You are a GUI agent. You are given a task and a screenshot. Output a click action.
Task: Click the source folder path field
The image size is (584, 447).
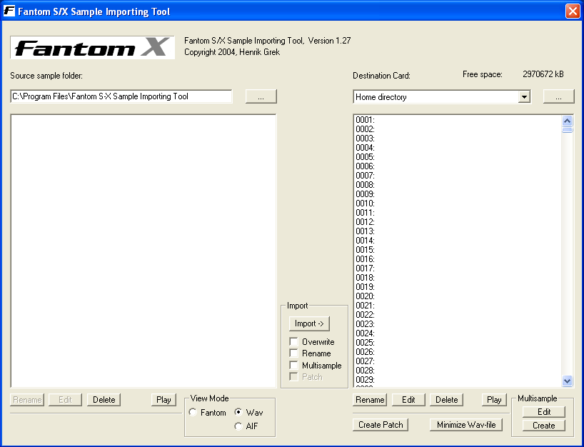tap(121, 96)
